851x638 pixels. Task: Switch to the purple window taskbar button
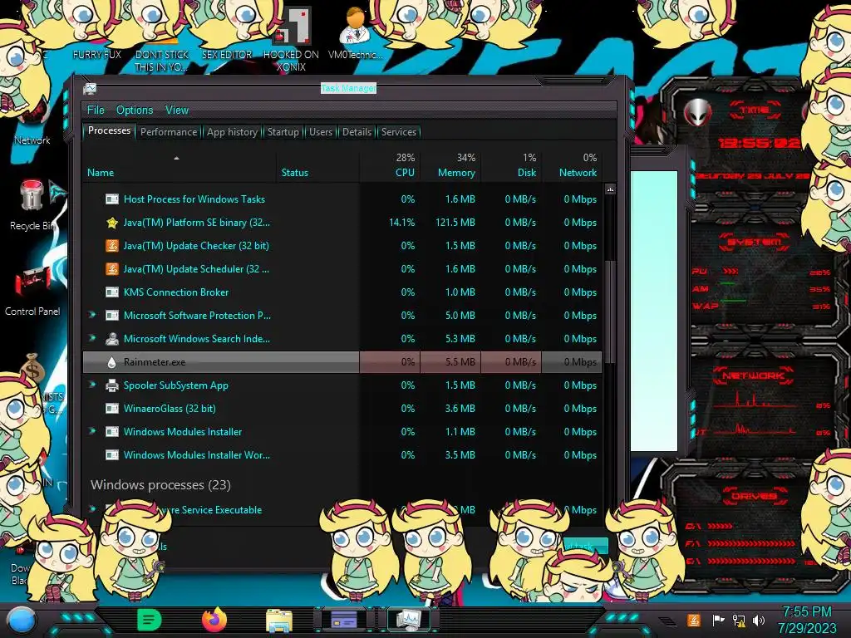(344, 620)
